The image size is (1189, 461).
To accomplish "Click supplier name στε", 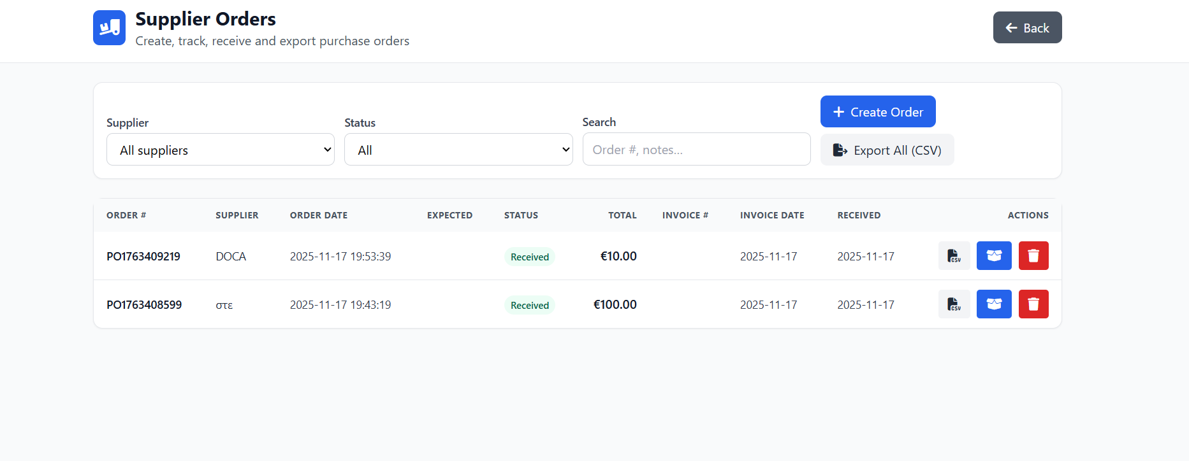I will pos(224,305).
